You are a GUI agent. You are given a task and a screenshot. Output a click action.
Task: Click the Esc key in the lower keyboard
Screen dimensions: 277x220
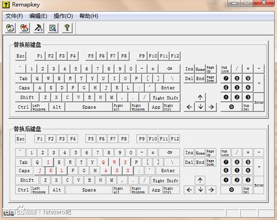pos(21,139)
